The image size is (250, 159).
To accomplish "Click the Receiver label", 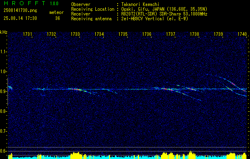I will tap(81, 14).
